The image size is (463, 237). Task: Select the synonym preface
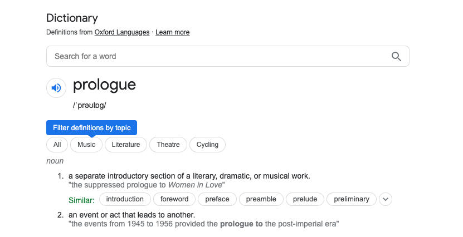point(217,199)
